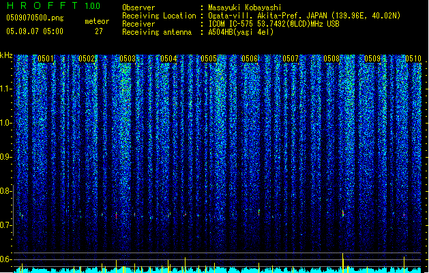
Task: Click the Receiver label
Action: click(138, 24)
